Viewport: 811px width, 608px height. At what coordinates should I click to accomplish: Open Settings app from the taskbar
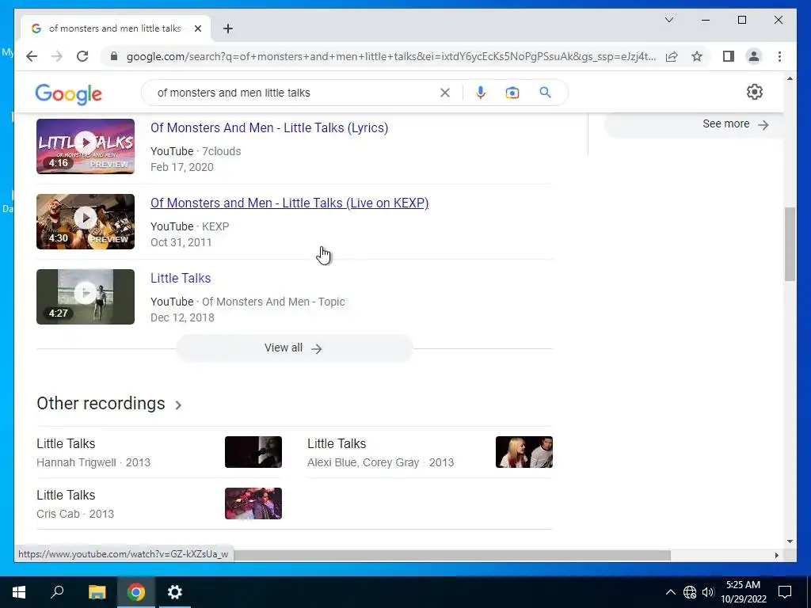(x=175, y=592)
